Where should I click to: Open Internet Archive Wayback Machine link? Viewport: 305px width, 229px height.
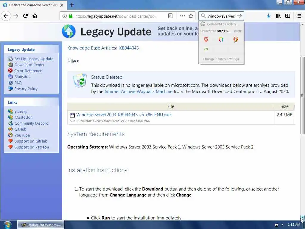click(x=139, y=92)
